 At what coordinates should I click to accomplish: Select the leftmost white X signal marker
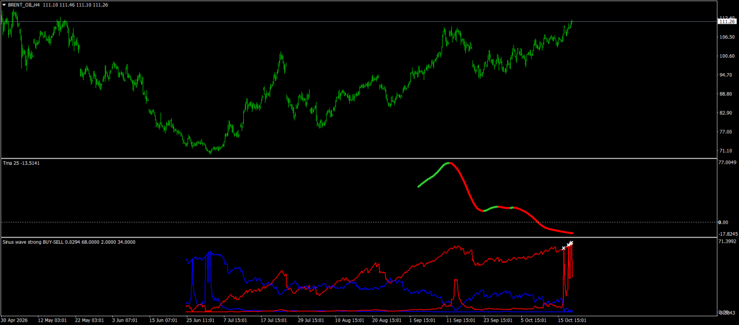click(564, 248)
